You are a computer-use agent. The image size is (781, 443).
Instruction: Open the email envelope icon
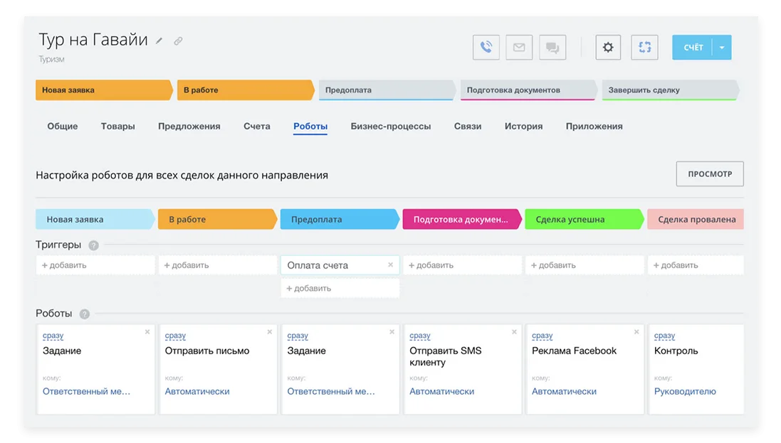click(518, 47)
